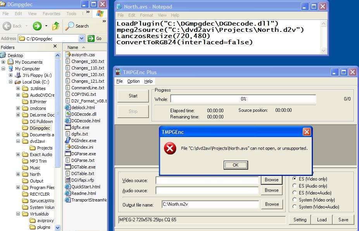Viewport: 359px width, 231px height.
Task: Click the green Forward arrow in Explorer
Action: tap(37, 26)
